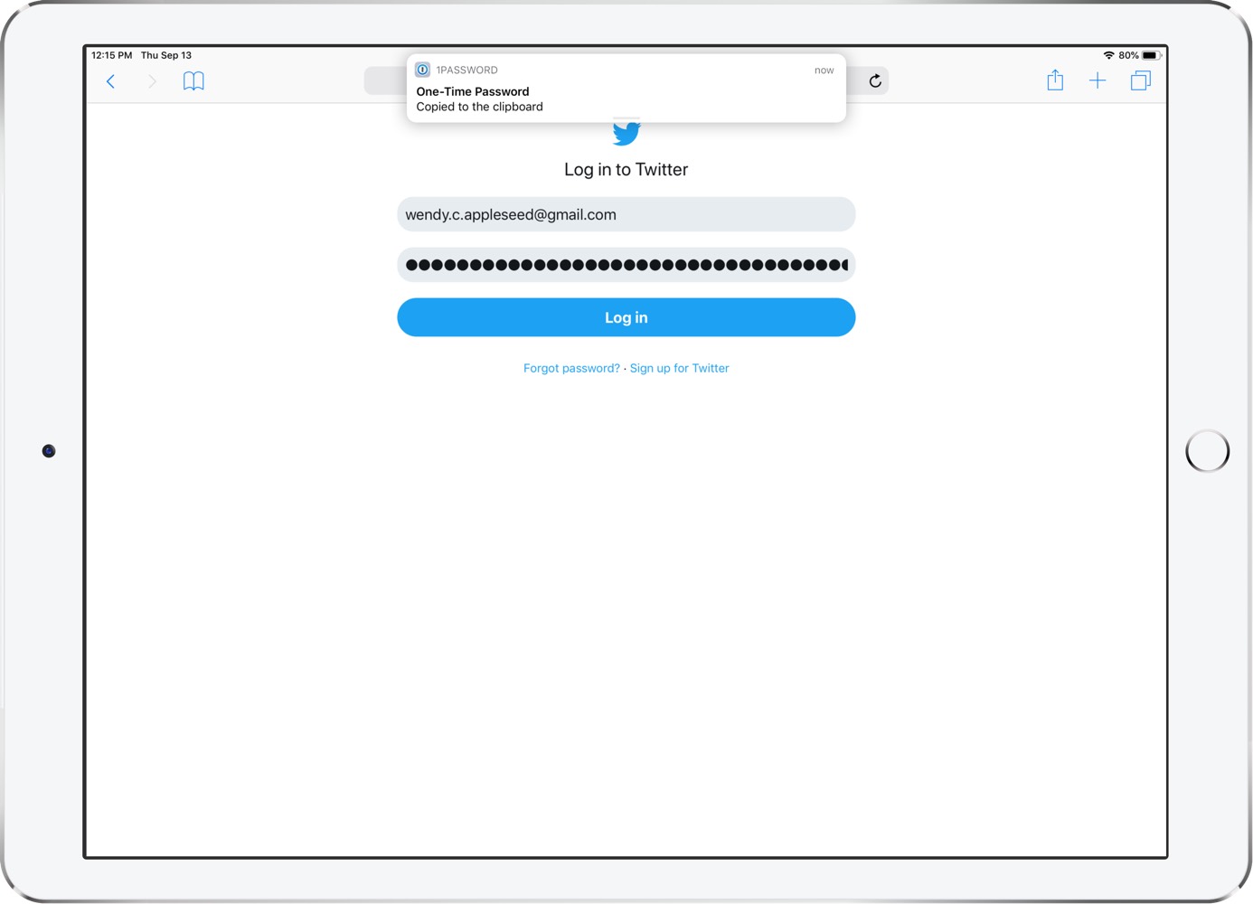Show all open tabs overview icon
Screen dimensions: 1253x904
(1141, 80)
